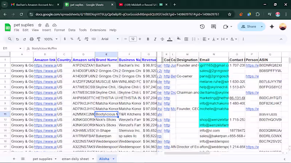Open the Edit menu
This screenshot has width=291, height=163.
pyautogui.click(x=25, y=30)
